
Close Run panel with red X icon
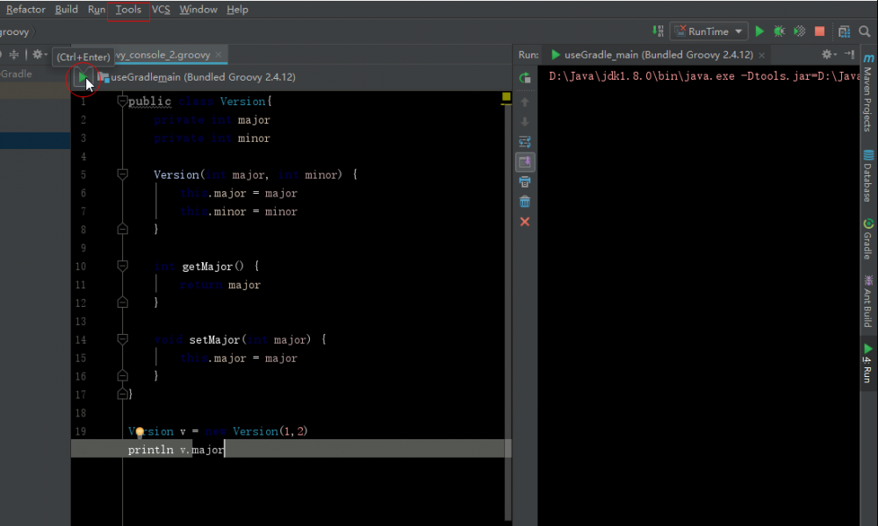[x=525, y=222]
